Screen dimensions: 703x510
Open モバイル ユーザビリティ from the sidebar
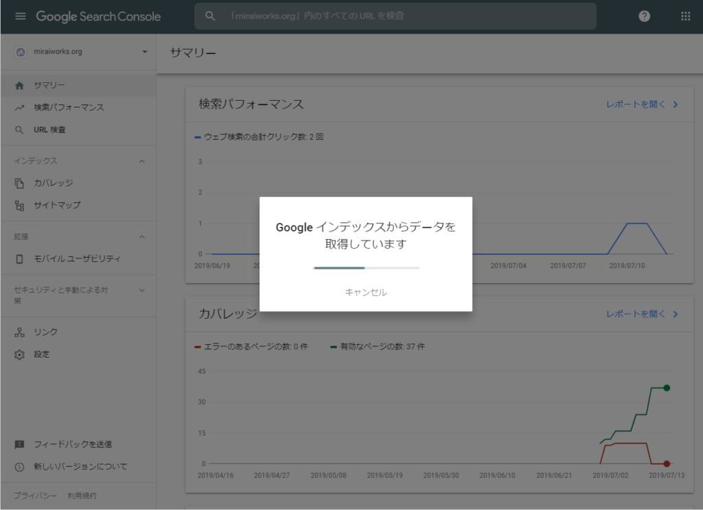pyautogui.click(x=78, y=259)
